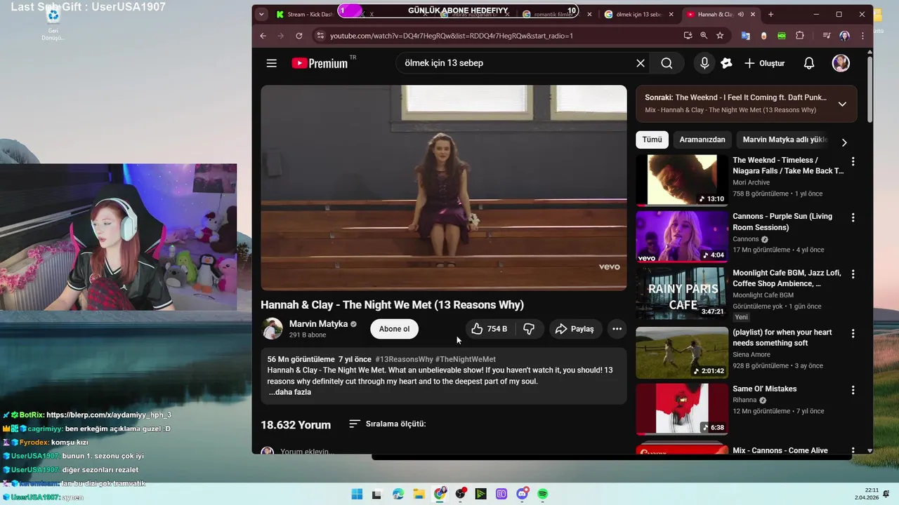Open Spotify from the taskbar
The width and height of the screenshot is (899, 505).
(x=543, y=494)
